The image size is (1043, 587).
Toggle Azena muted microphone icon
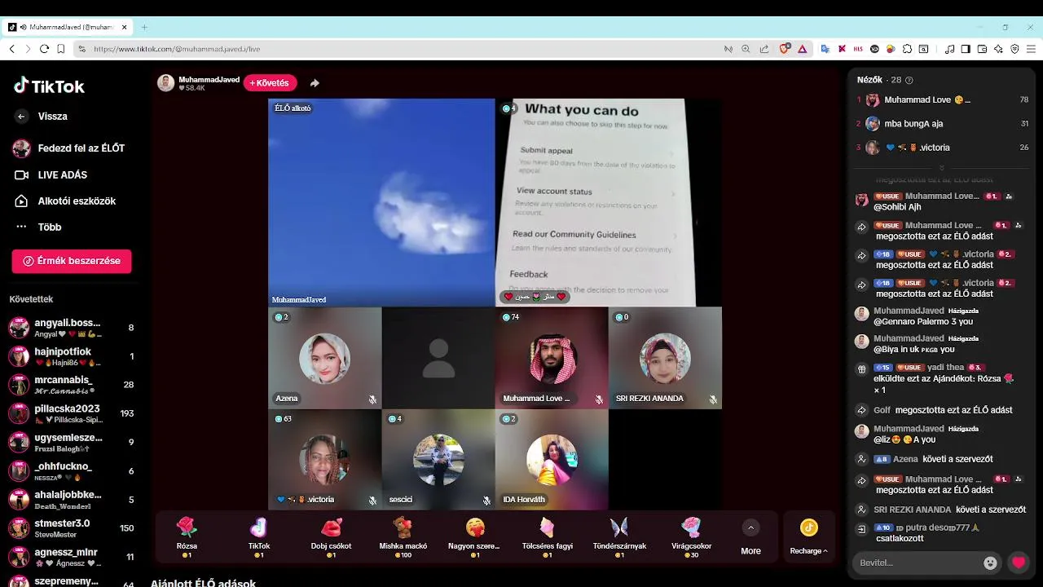(x=372, y=399)
